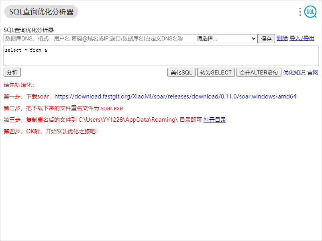Click the 合并ALTER语句 button
The height and width of the screenshot is (241, 322).
coord(259,72)
